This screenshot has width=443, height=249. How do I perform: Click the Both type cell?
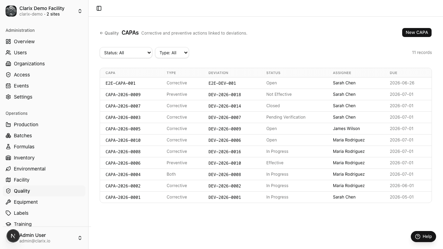pos(171,174)
